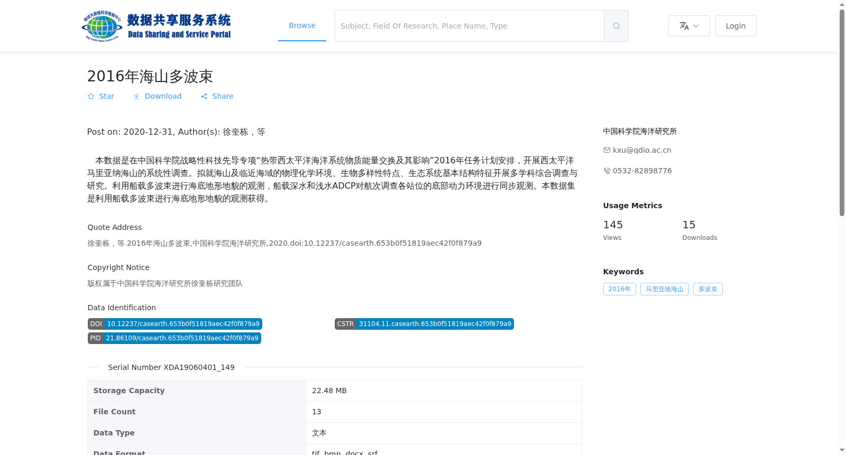Click the copyright notice text line
This screenshot has width=846, height=455.
[165, 283]
